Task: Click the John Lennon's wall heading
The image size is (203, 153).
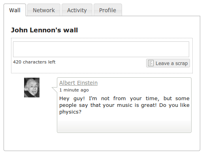Action: (x=45, y=30)
